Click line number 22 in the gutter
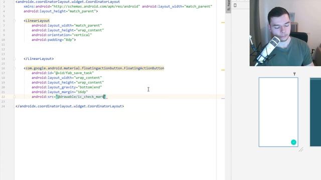 pyautogui.click(x=4, y=96)
